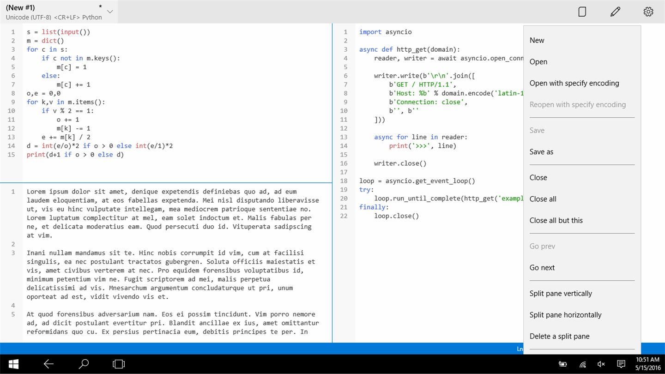
Task: Click the battery tray icon
Action: [x=562, y=364]
